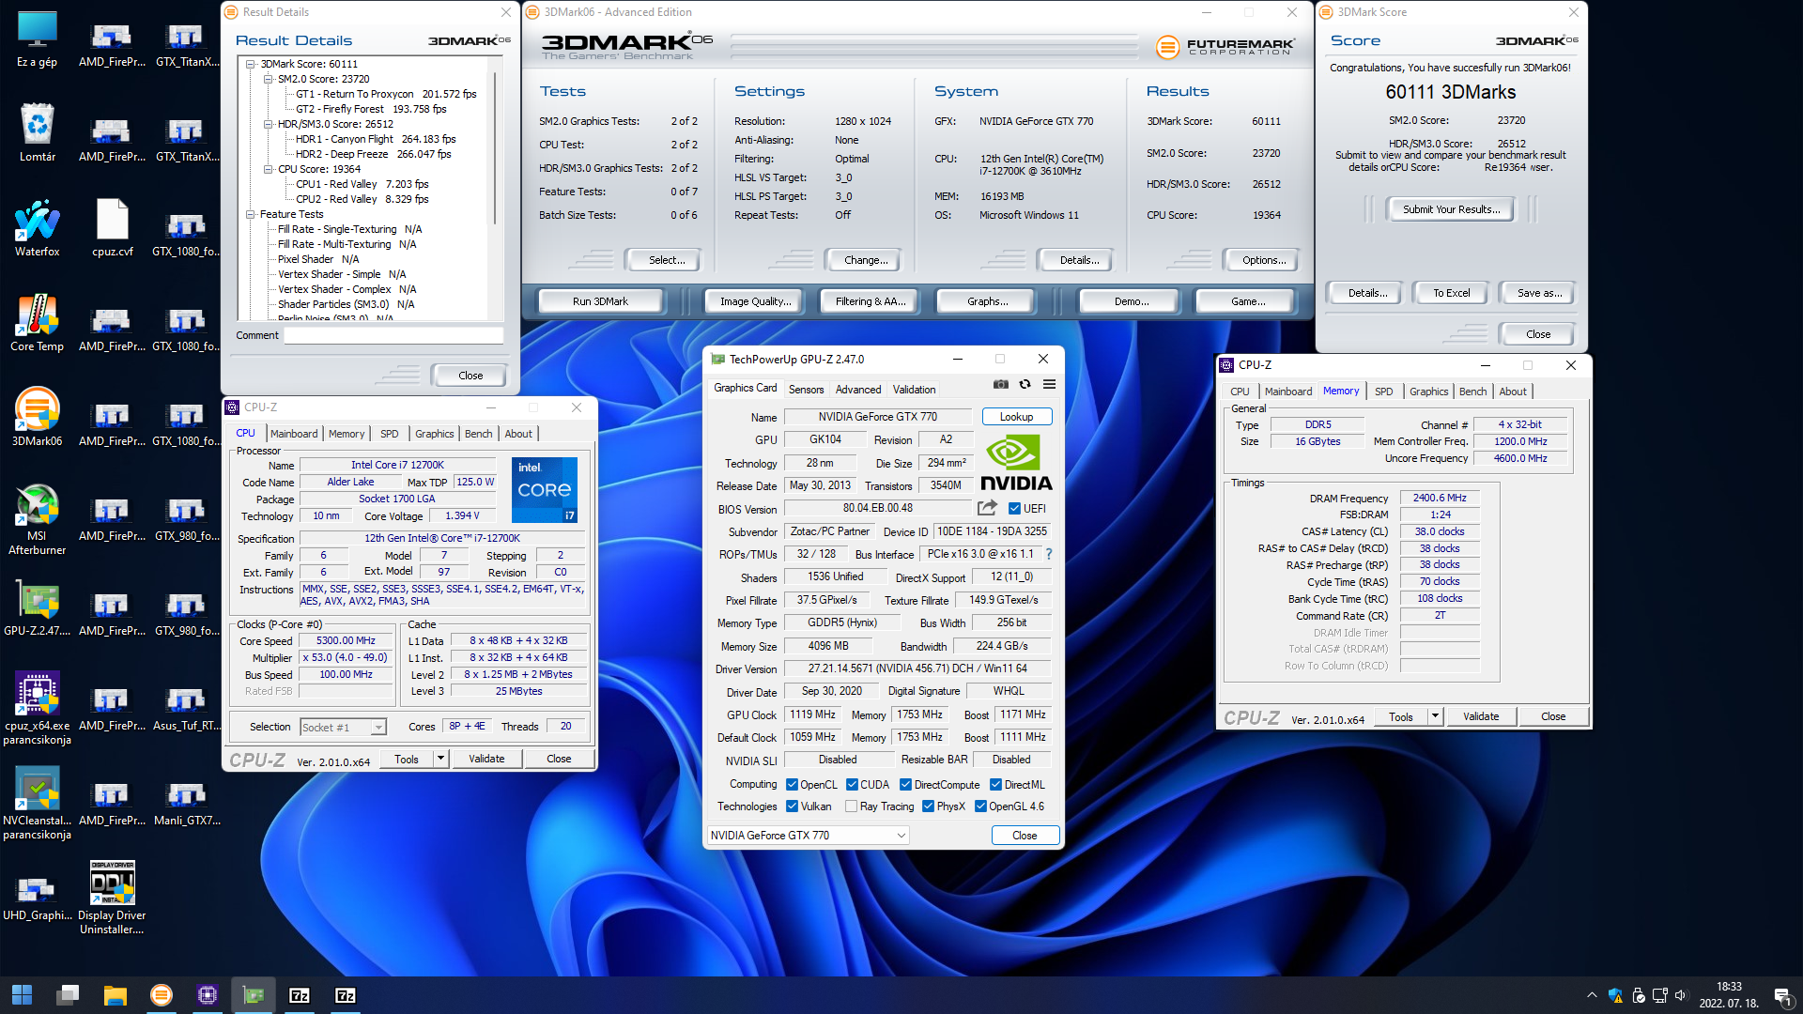The height and width of the screenshot is (1014, 1803).
Task: Click the GPU-Z refresh icon
Action: pyautogui.click(x=1025, y=384)
